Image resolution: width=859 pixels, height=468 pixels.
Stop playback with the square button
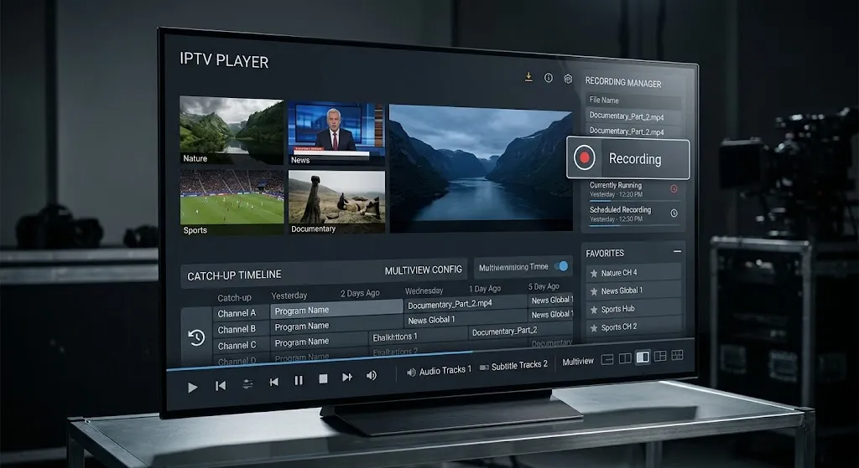pos(323,379)
